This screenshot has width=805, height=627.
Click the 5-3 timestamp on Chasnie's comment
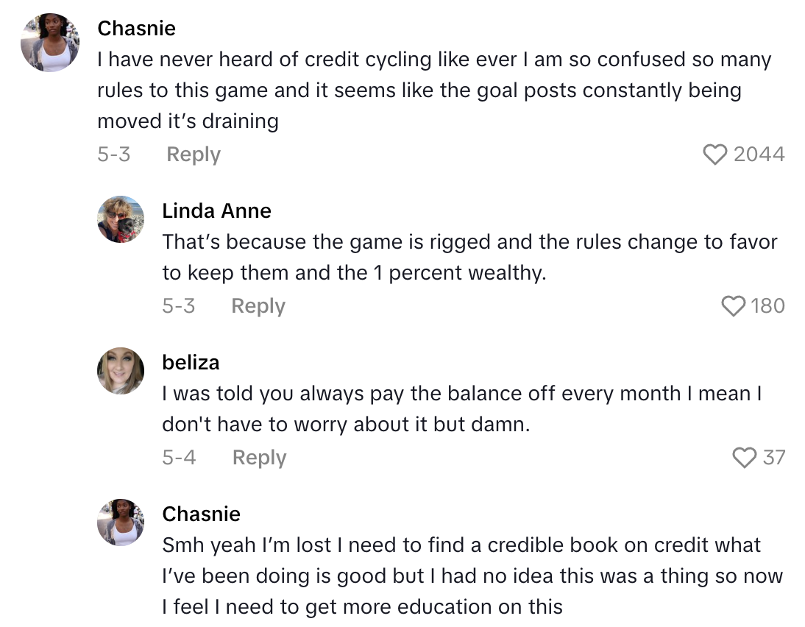[114, 154]
